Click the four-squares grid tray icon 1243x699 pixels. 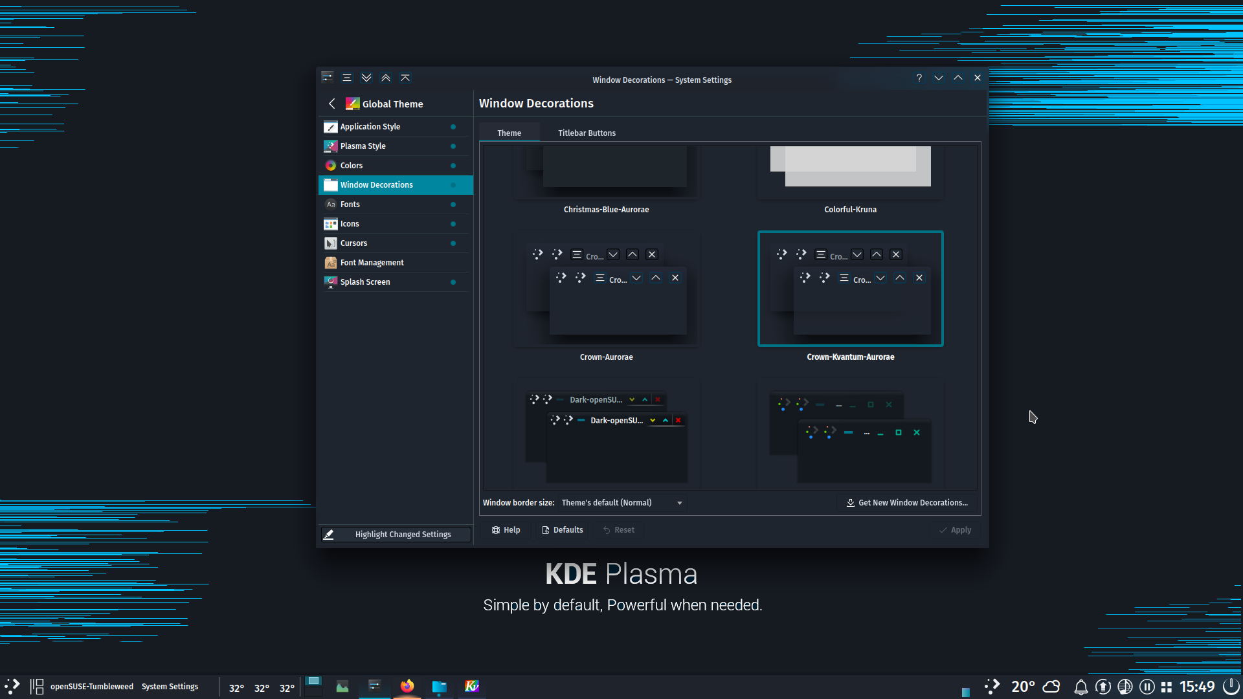[1167, 687]
